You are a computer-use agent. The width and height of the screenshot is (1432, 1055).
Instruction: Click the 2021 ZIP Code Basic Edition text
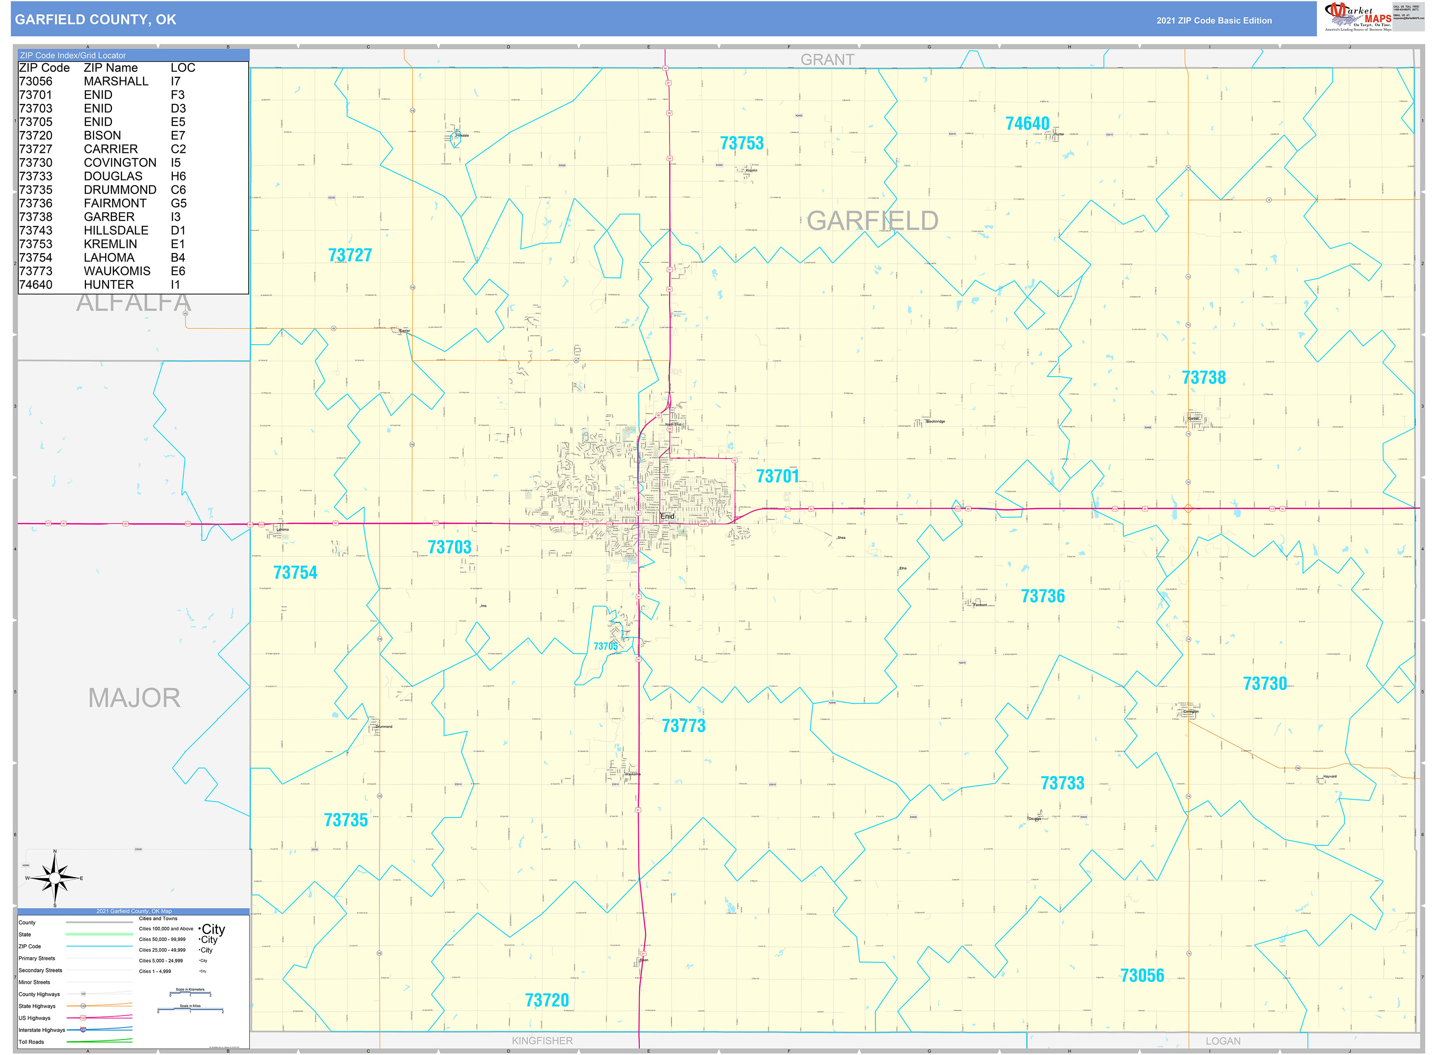coord(1214,20)
